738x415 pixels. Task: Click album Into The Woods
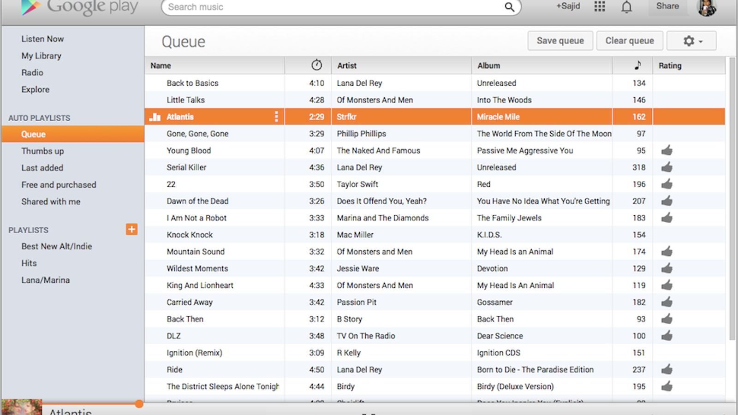504,100
